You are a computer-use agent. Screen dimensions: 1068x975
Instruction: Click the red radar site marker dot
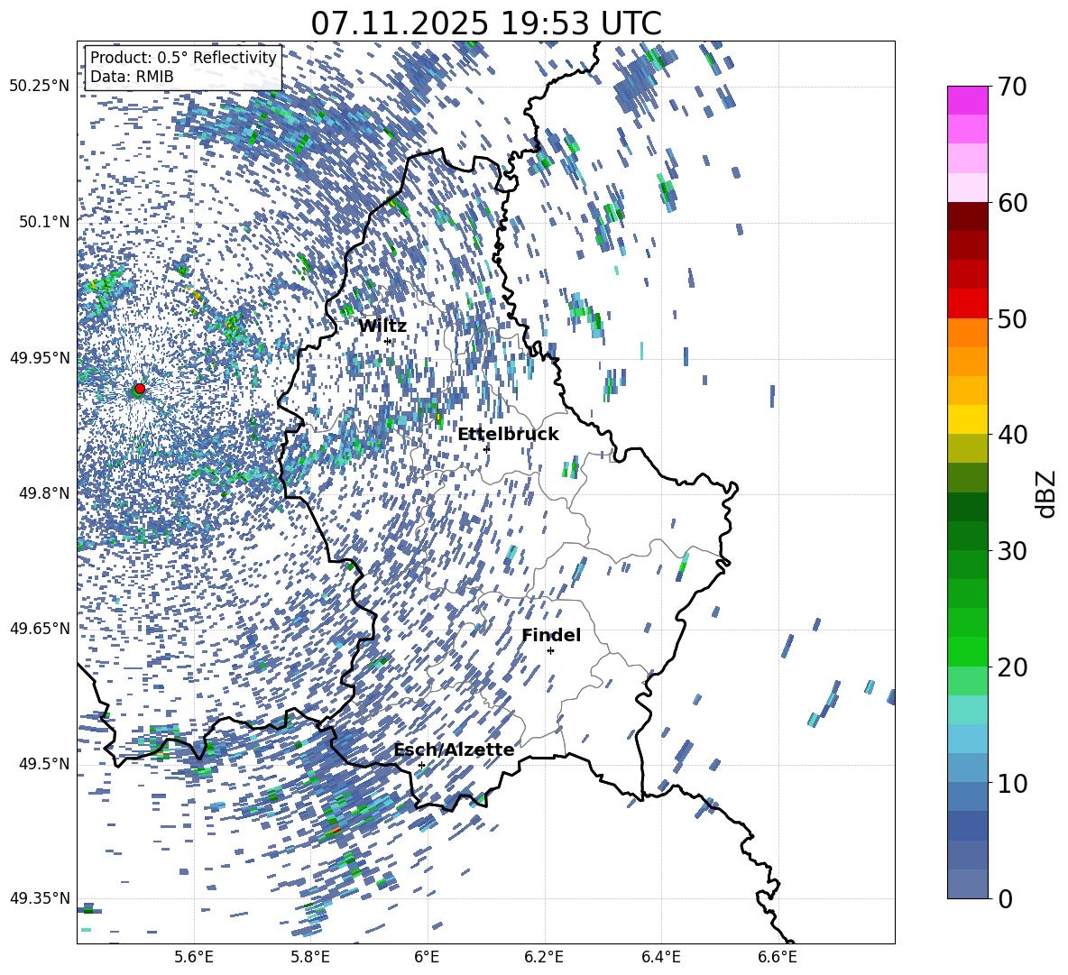pyautogui.click(x=139, y=389)
